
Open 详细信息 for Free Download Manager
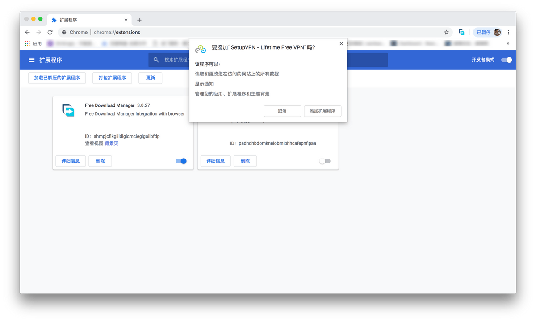pyautogui.click(x=71, y=161)
